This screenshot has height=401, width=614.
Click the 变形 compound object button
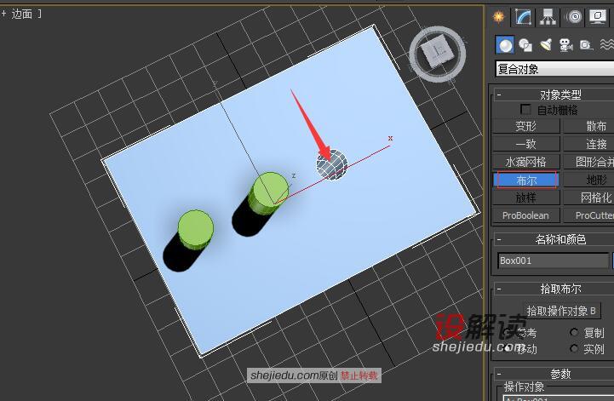coord(526,126)
